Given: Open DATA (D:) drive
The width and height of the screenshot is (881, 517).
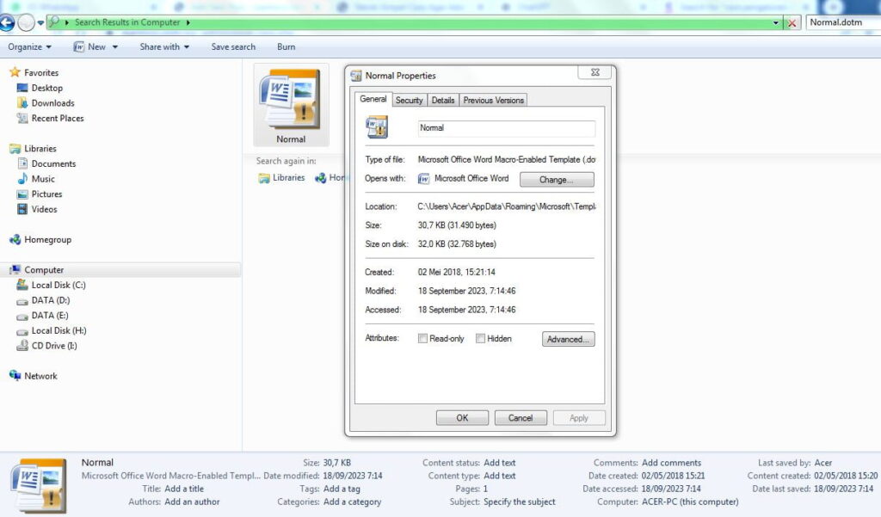Looking at the screenshot, I should point(51,300).
